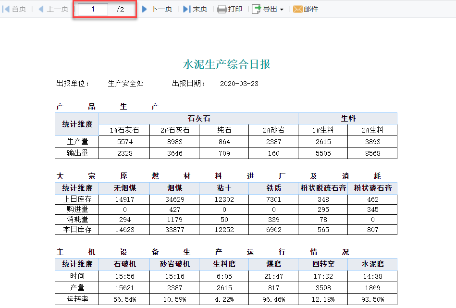Click the 1#生料 column header
The height and width of the screenshot is (308, 456).
tap(323, 130)
